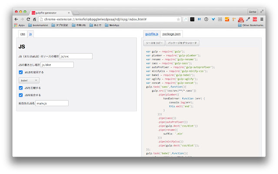Click the signpost extension icon
Viewport: 278px width, 174px height.
(234, 19)
